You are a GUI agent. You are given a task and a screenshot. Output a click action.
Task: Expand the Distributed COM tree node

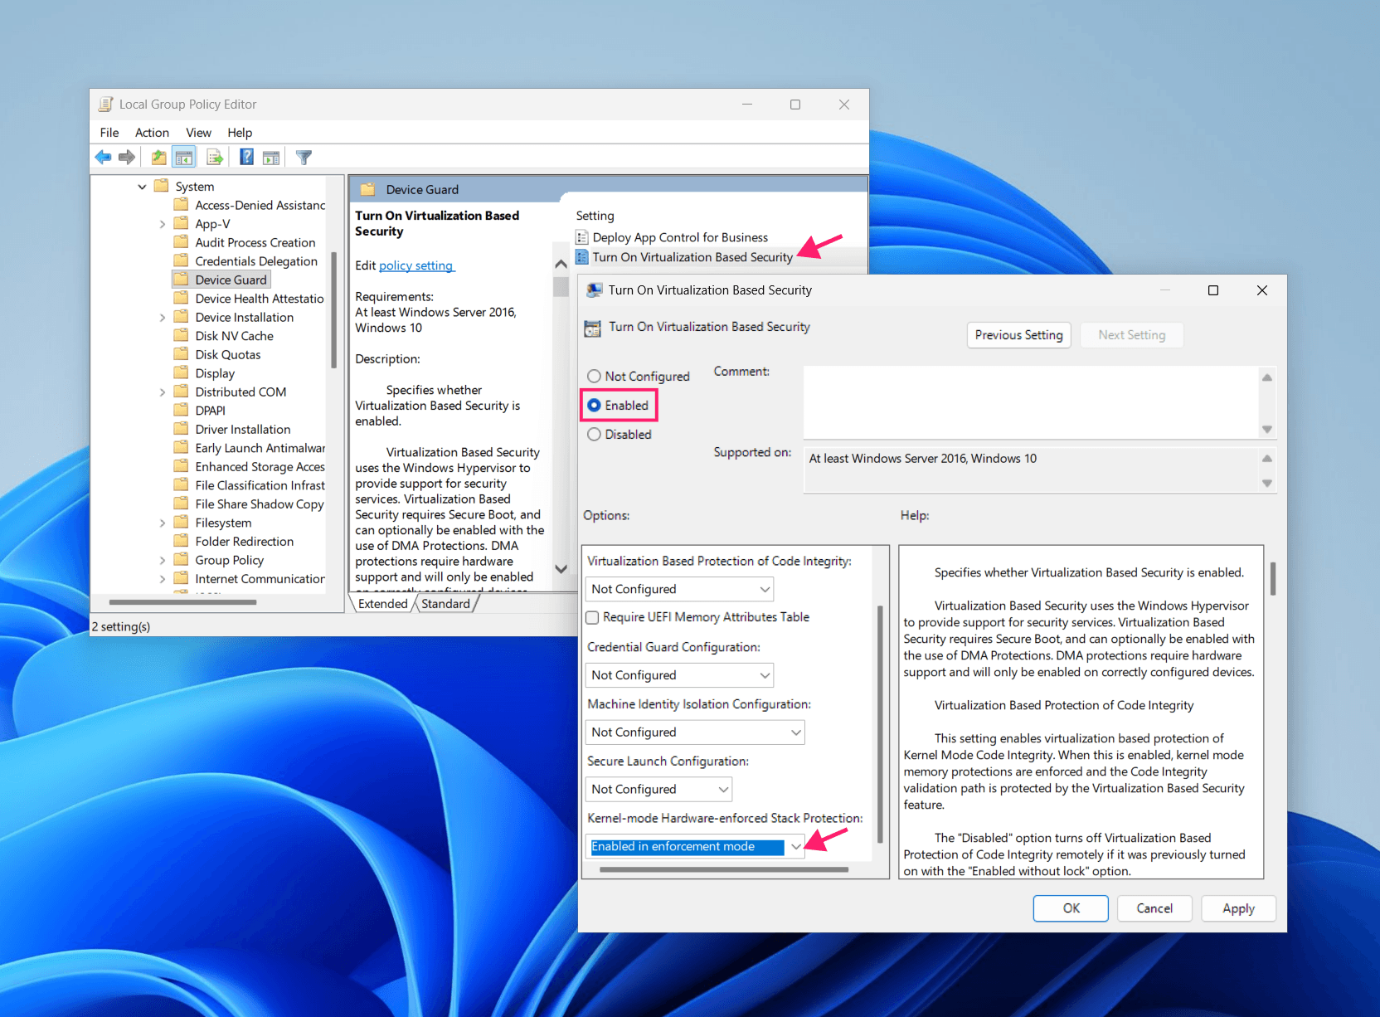[x=163, y=392]
